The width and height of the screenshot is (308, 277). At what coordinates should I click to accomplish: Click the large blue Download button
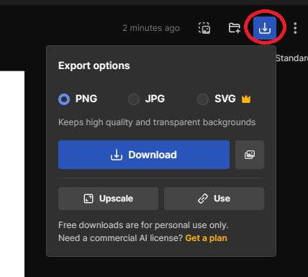[144, 155]
